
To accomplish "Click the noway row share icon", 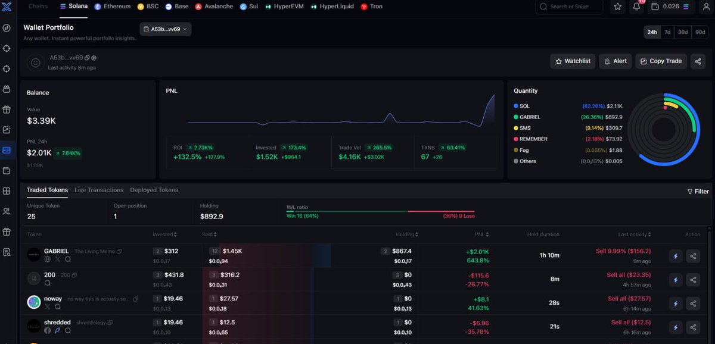I will tap(694, 304).
